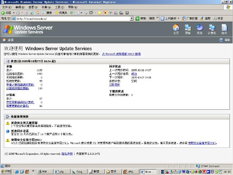Click the system tray clock

tap(227, 172)
